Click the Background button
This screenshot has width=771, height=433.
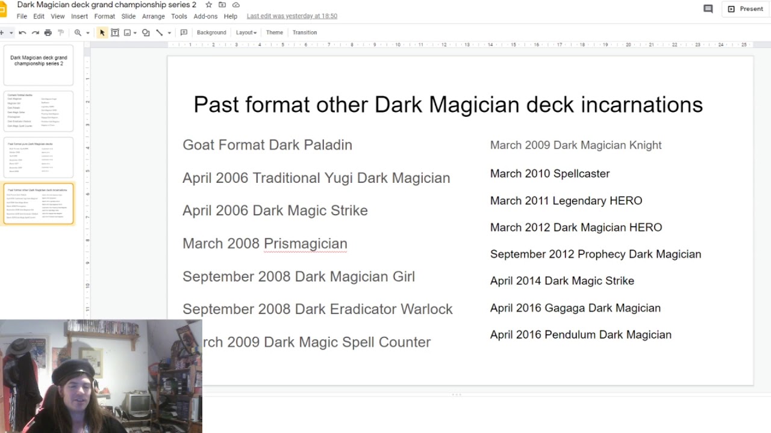[211, 32]
